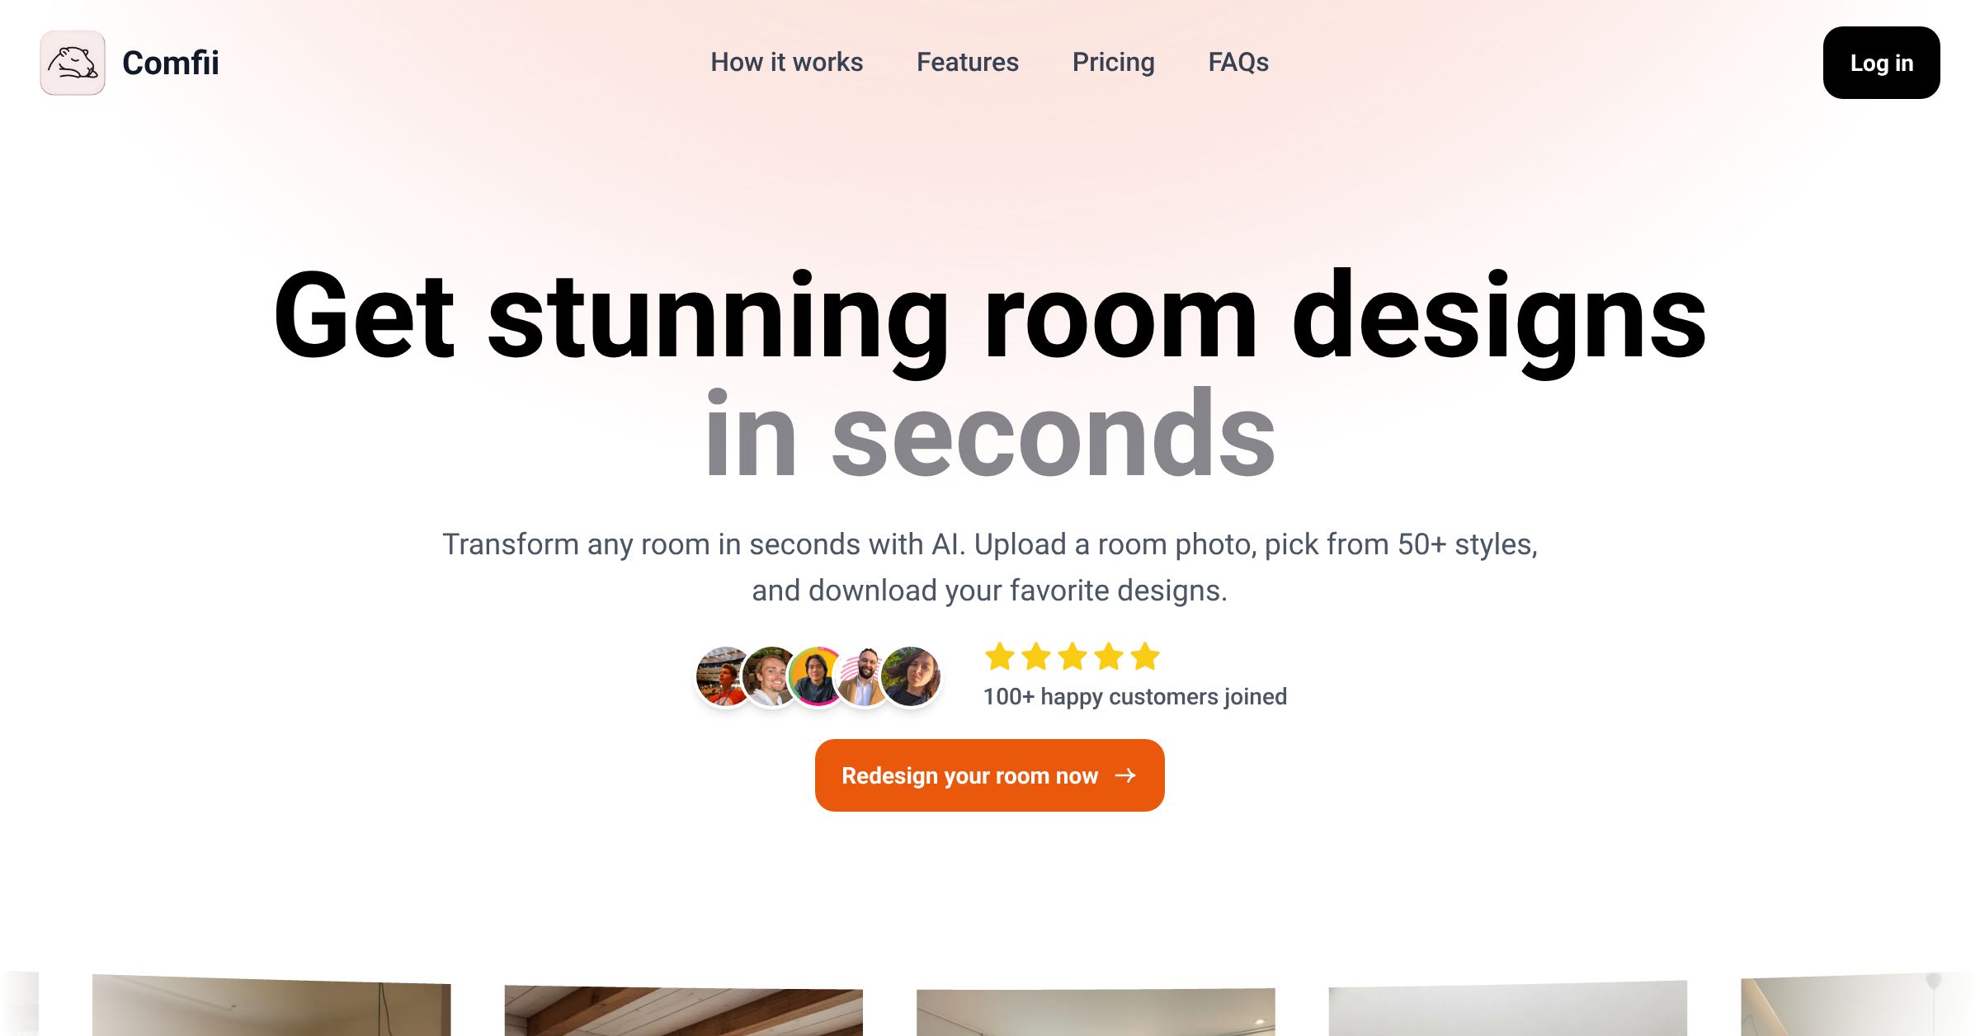Open the Comfii brand name link

point(171,63)
